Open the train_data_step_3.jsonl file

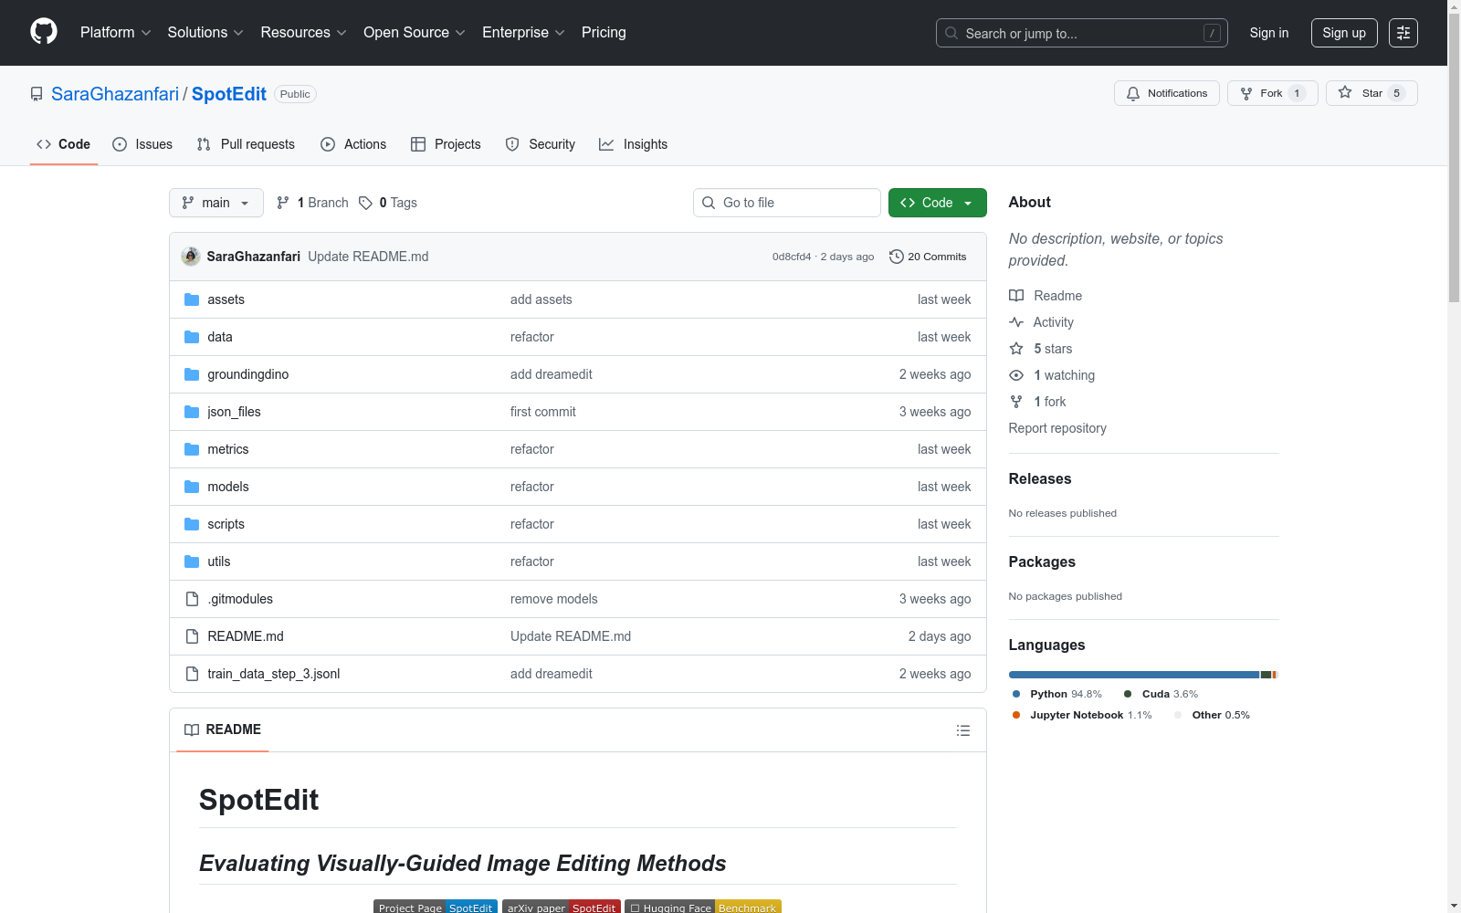point(274,674)
